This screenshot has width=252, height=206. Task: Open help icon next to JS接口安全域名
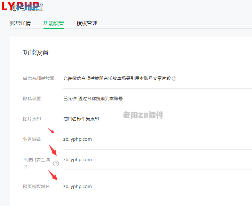56,163
